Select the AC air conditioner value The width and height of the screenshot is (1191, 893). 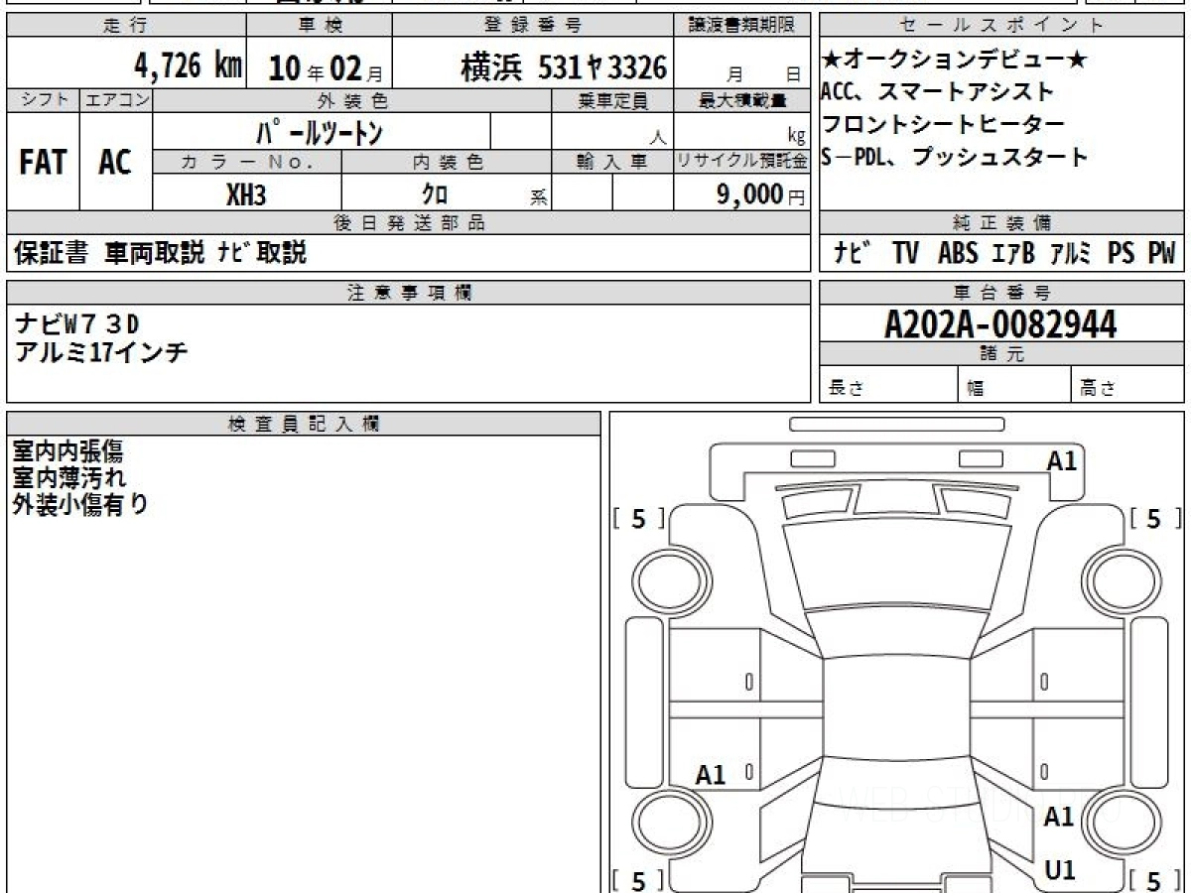click(115, 162)
